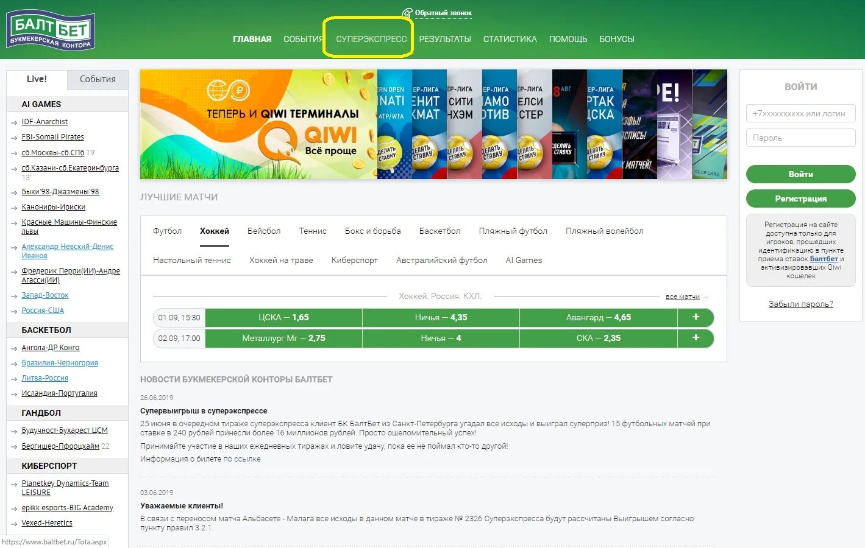Open the Забыли пароль? link
This screenshot has height=548, width=865.
point(800,304)
